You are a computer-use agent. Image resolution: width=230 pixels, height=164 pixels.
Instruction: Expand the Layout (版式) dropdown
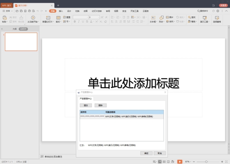pos(58,22)
